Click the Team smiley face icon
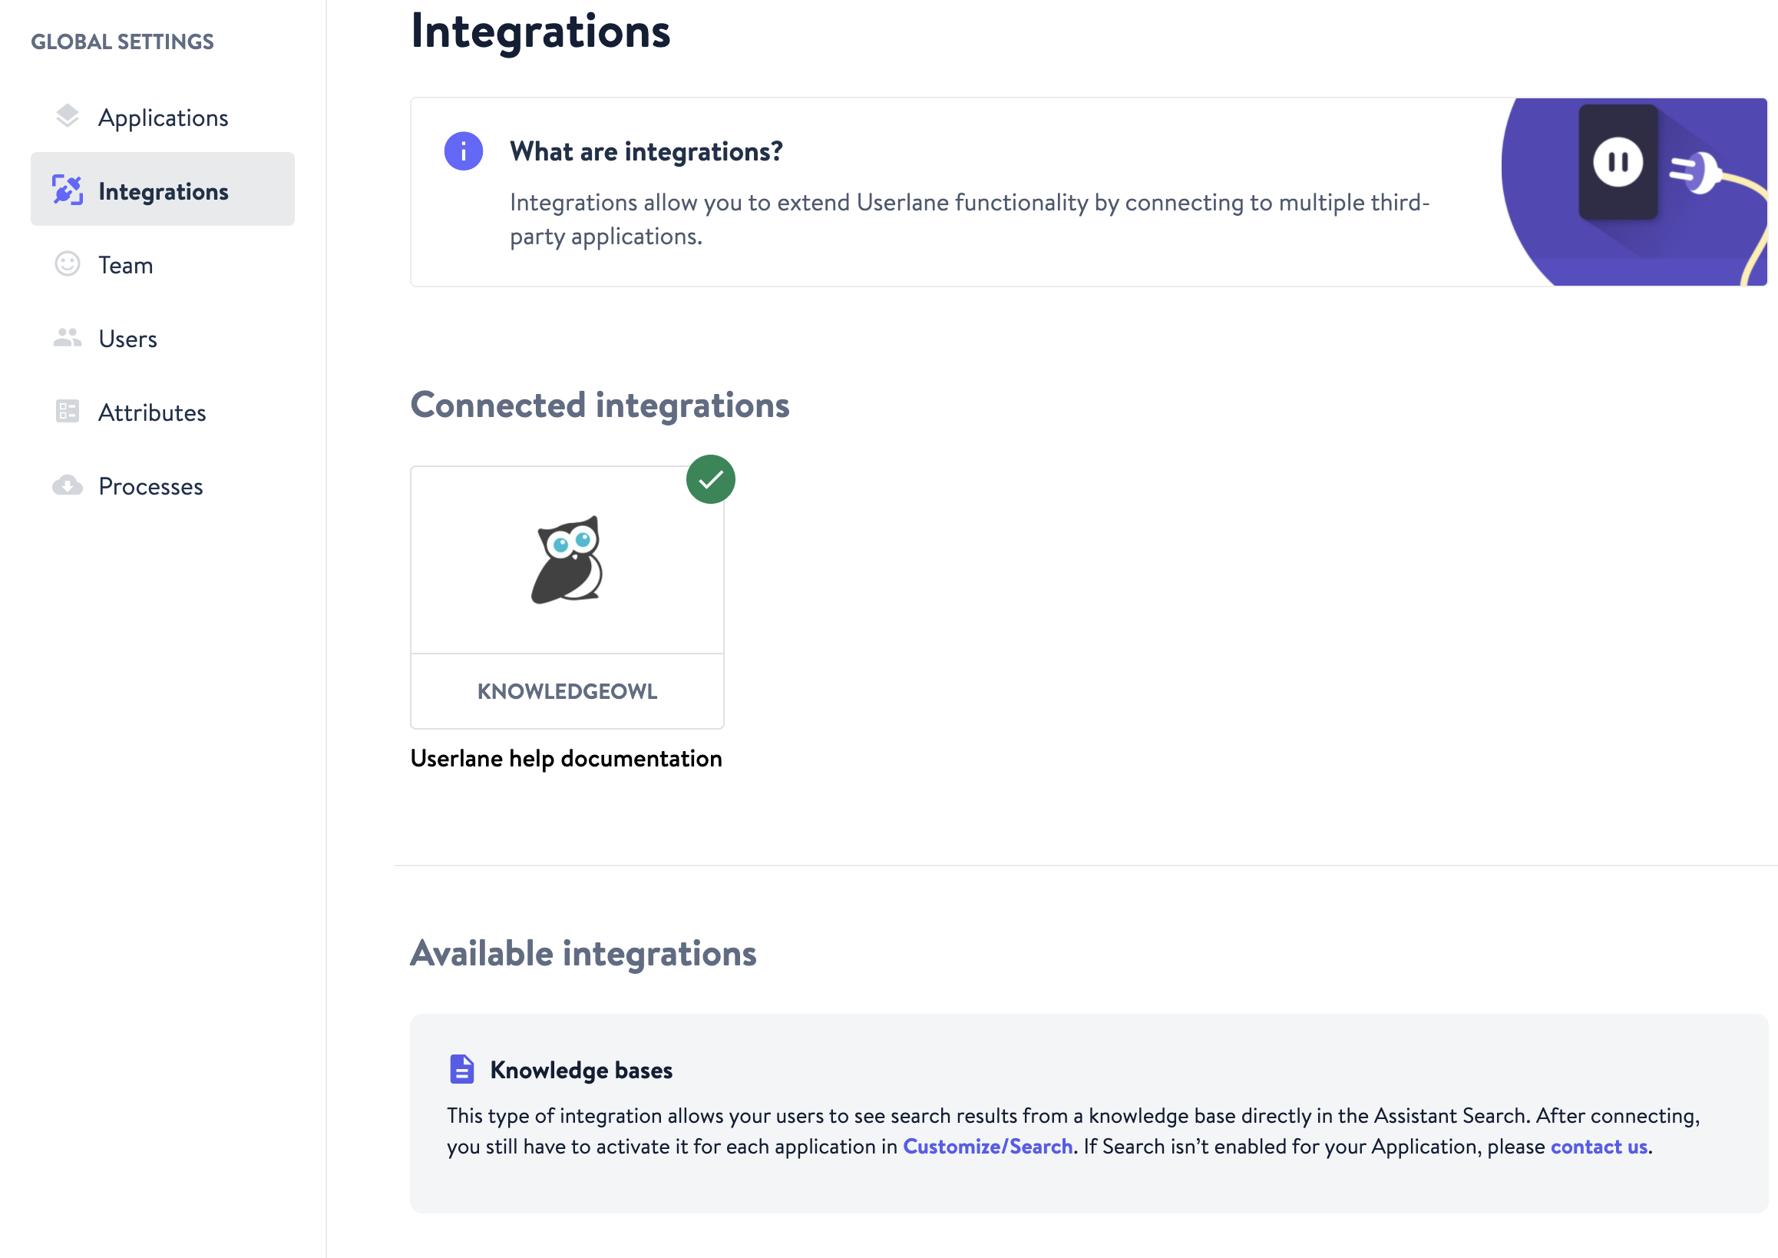Image resolution: width=1778 pixels, height=1258 pixels. [68, 264]
